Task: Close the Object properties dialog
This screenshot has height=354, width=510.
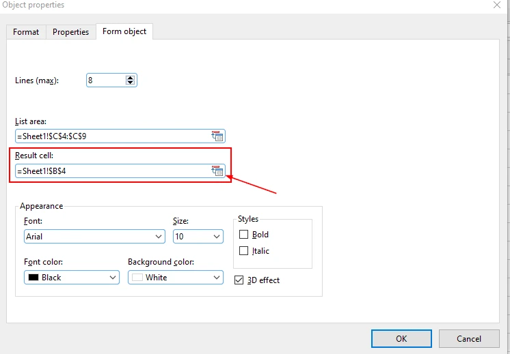Action: point(496,5)
